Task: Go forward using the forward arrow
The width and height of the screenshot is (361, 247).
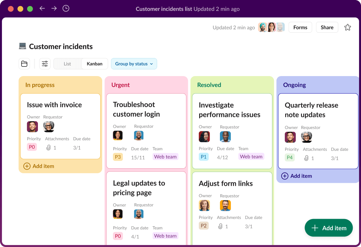Action: pyautogui.click(x=54, y=9)
